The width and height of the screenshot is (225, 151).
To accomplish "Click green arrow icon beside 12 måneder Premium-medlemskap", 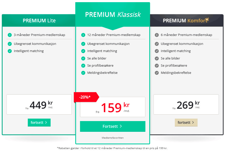I will 83,35.
